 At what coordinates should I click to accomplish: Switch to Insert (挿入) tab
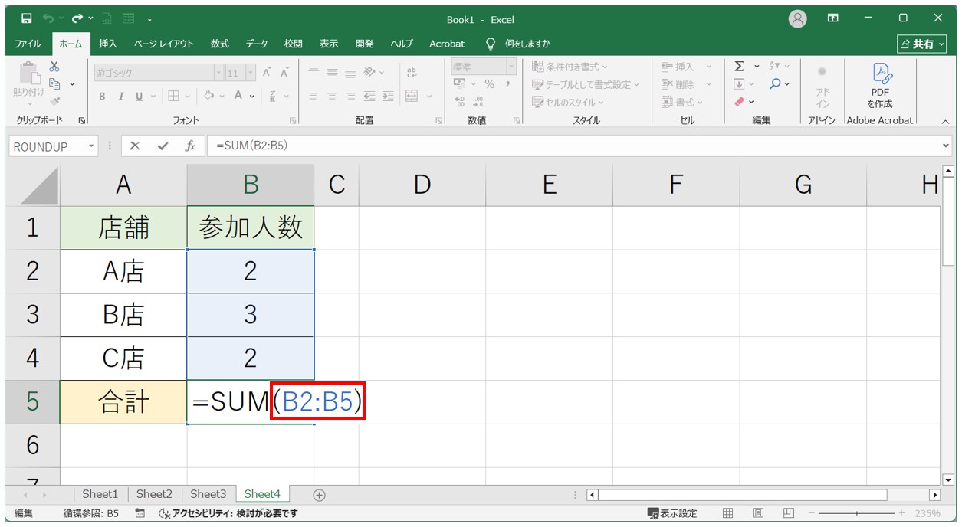click(108, 44)
